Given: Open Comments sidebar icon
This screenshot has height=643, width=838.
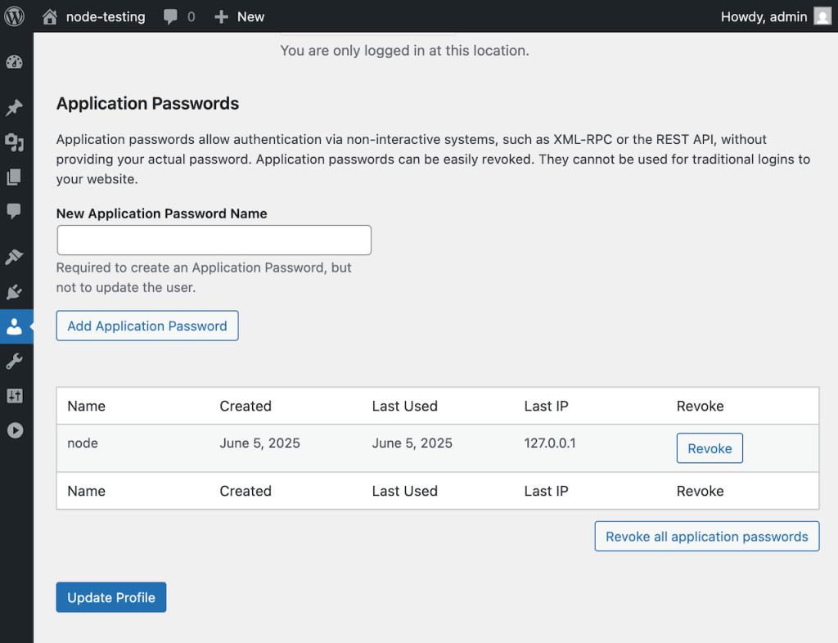Looking at the screenshot, I should [15, 211].
